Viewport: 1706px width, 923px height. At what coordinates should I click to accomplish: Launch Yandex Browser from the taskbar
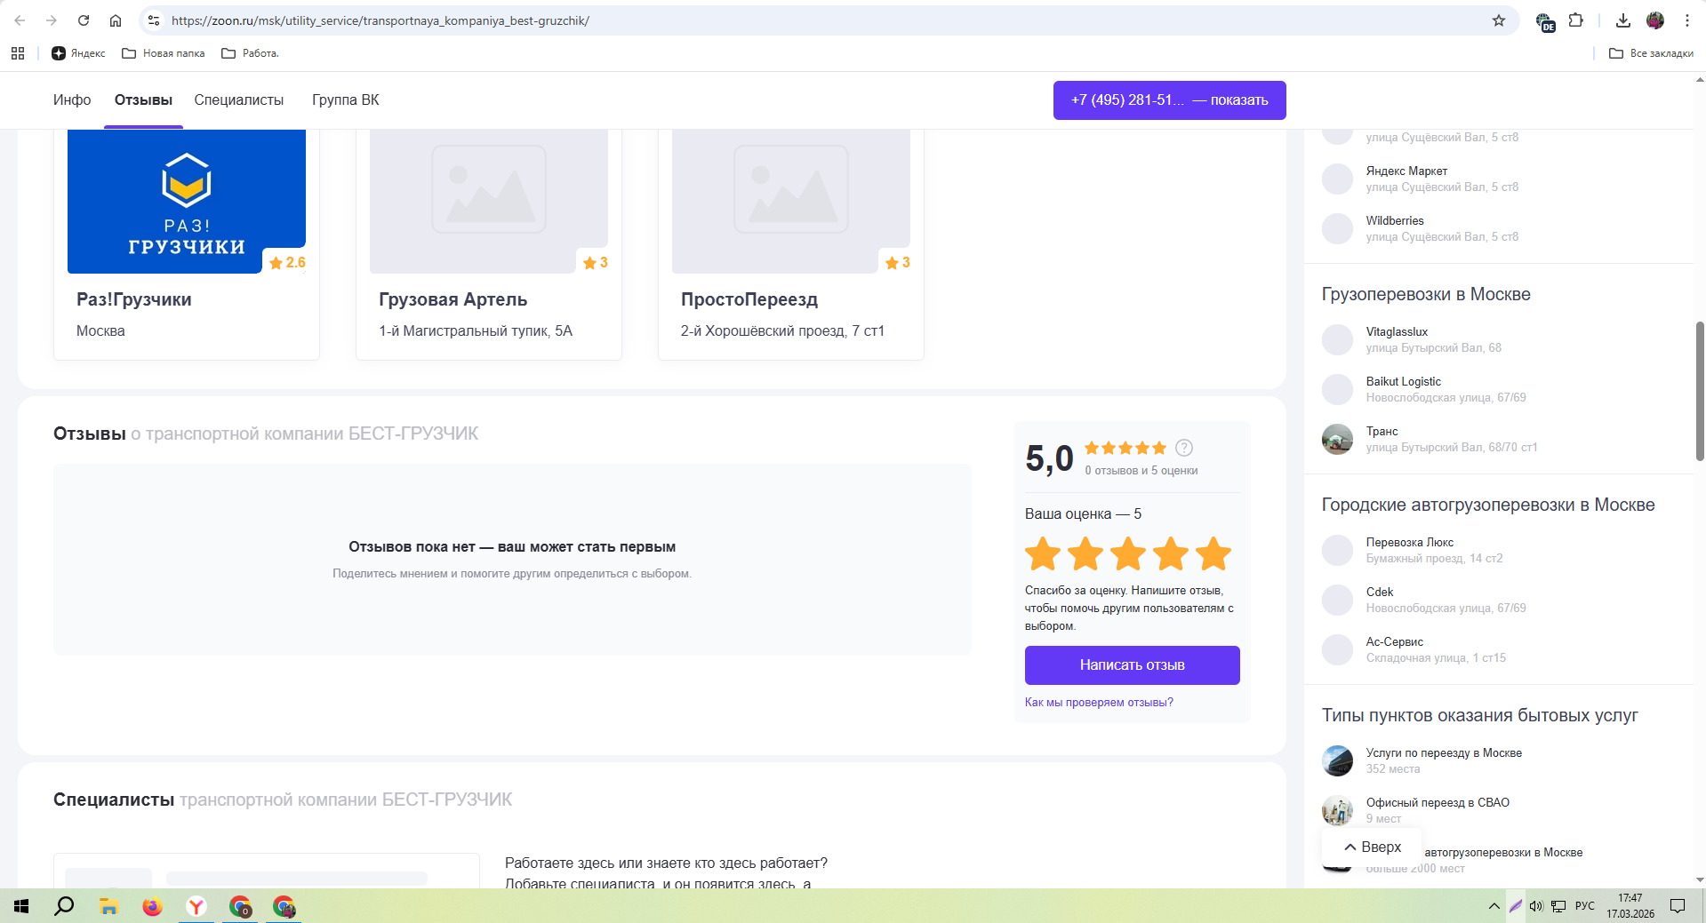[196, 906]
